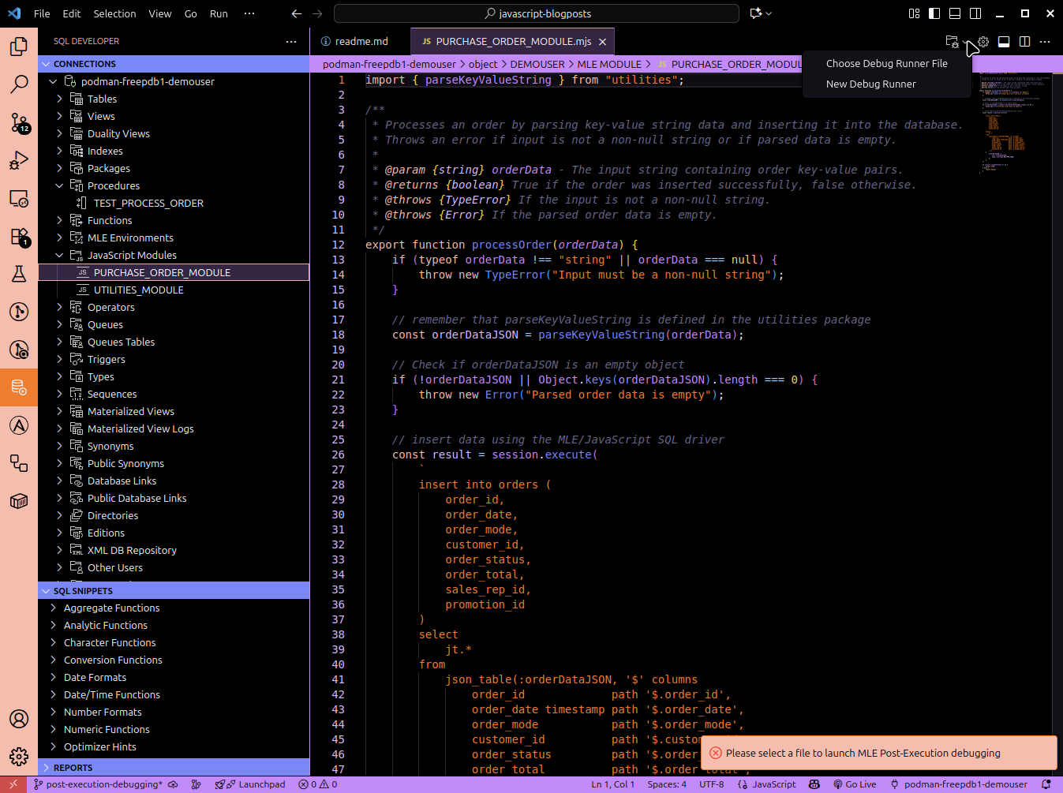This screenshot has width=1063, height=793.
Task: Click Spaces: 4 indentation control
Action: tap(666, 784)
